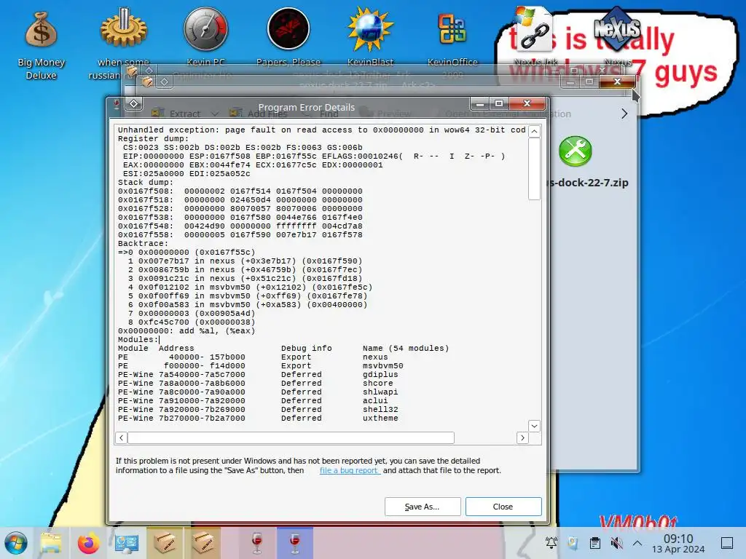Viewport: 746px width, 559px height.
Task: Click the module row for shcore
Action: (x=256, y=383)
